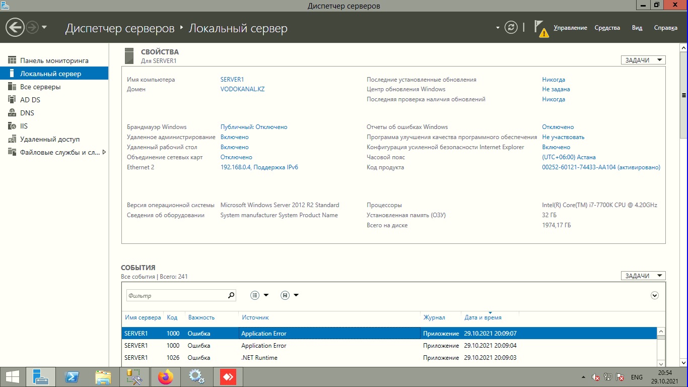The height and width of the screenshot is (387, 688).
Task: Click the Ethernet 2 IP address link
Action: coord(259,167)
